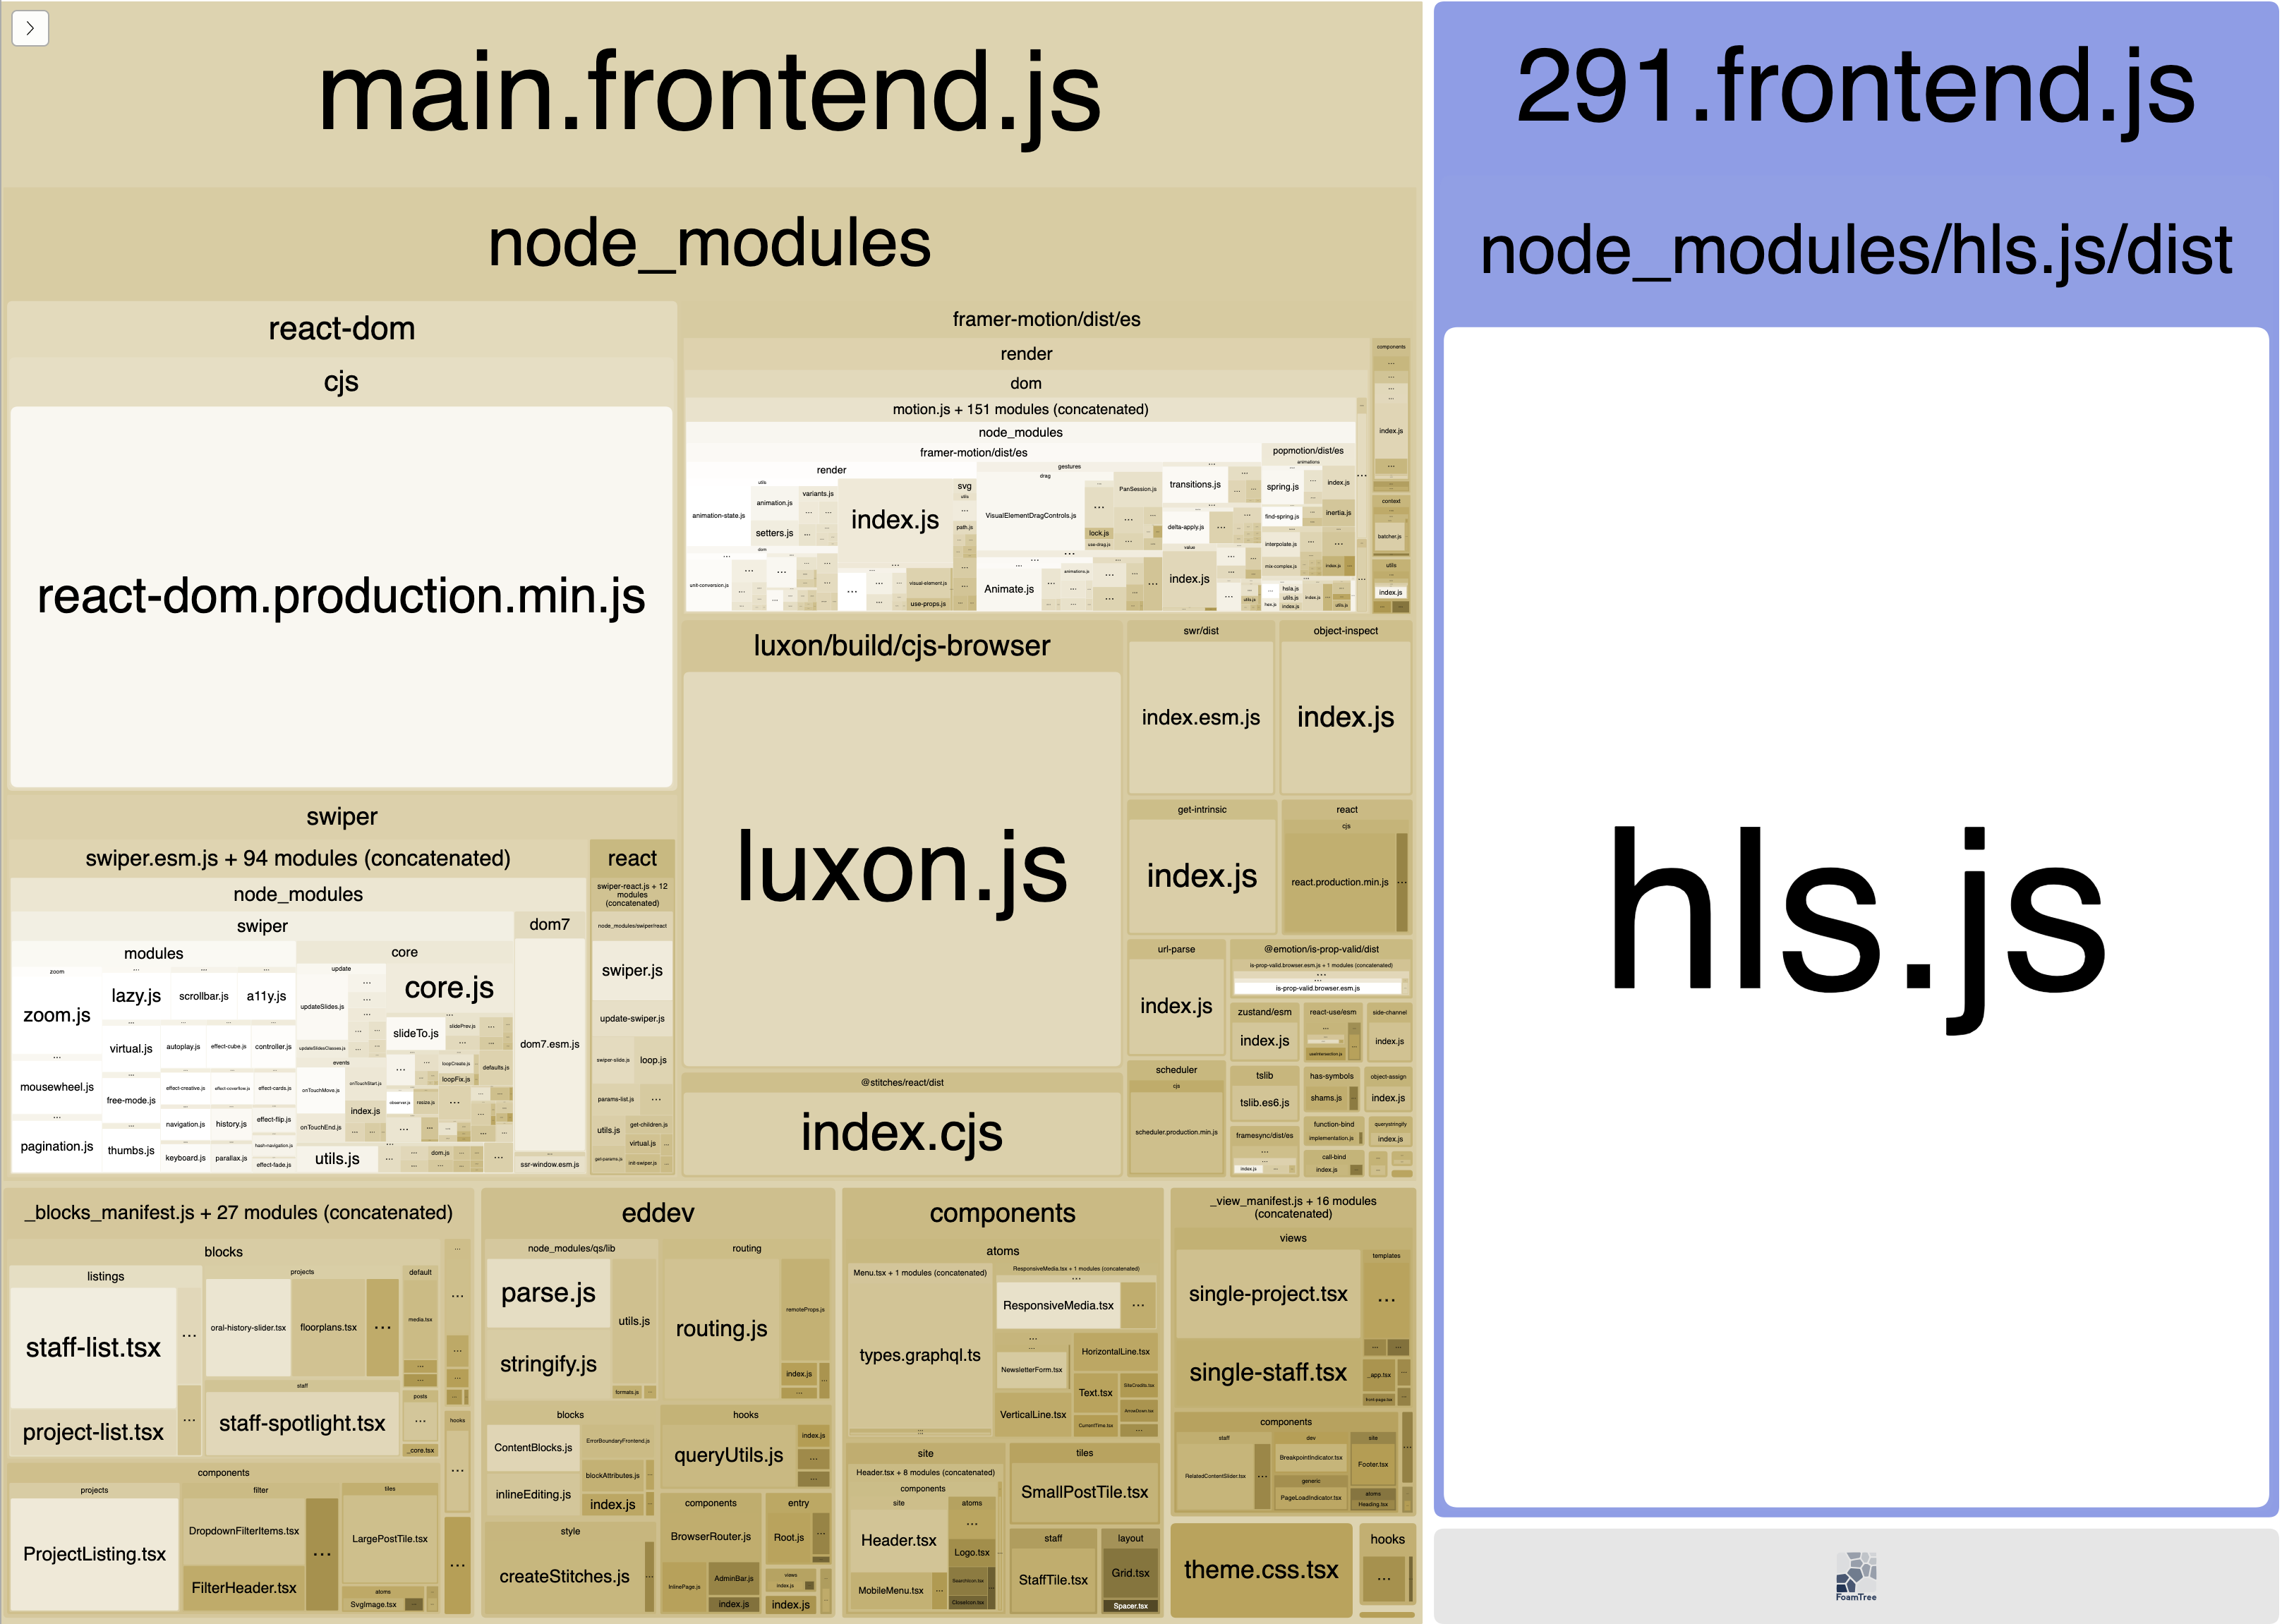2282x1624 pixels.
Task: Select the createStitches.js block
Action: point(564,1576)
